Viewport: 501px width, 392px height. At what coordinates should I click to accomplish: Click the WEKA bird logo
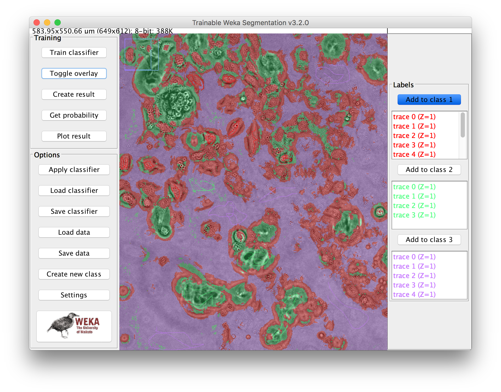(74, 326)
